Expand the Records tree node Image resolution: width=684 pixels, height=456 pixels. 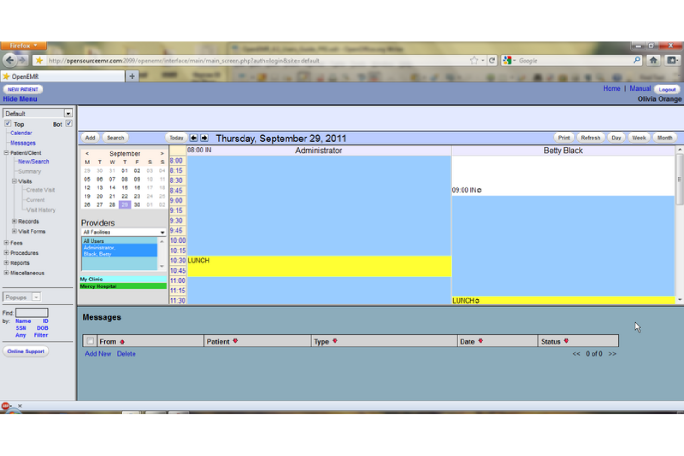[x=14, y=221]
